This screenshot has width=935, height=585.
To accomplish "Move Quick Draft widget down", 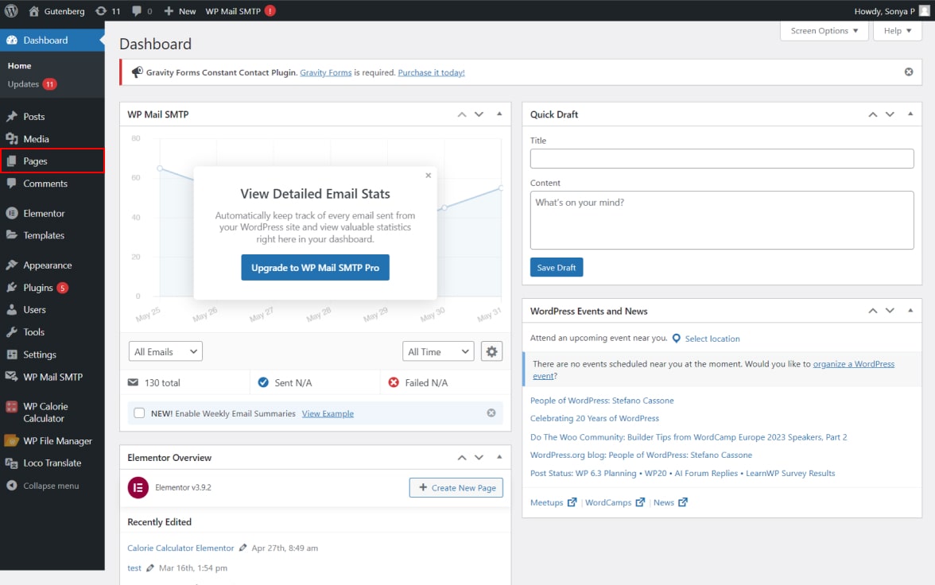I will coord(890,114).
